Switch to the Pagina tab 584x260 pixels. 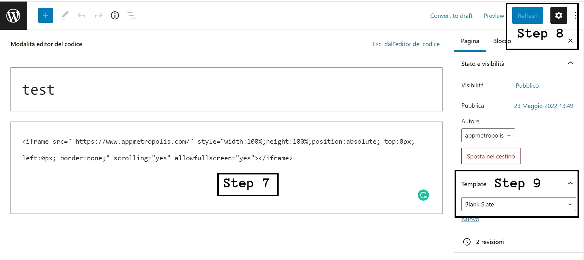click(x=470, y=41)
